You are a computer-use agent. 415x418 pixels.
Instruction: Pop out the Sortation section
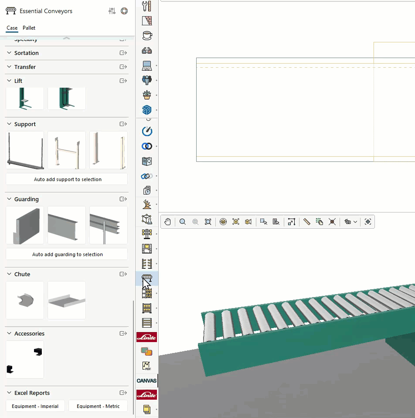pos(123,53)
